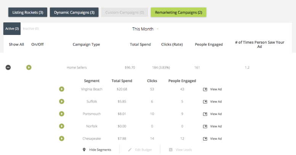Select the Remarketing Campaigns tab
This screenshot has height=155, width=296.
[178, 12]
